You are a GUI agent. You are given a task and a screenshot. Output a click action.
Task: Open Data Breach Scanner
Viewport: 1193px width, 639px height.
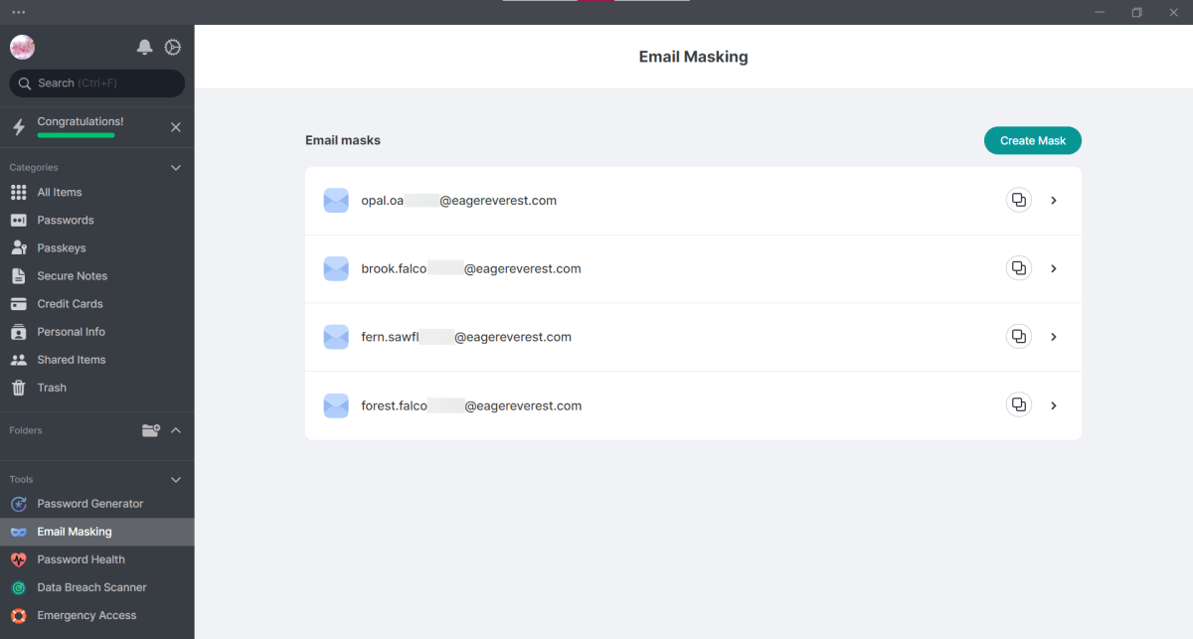click(x=91, y=587)
